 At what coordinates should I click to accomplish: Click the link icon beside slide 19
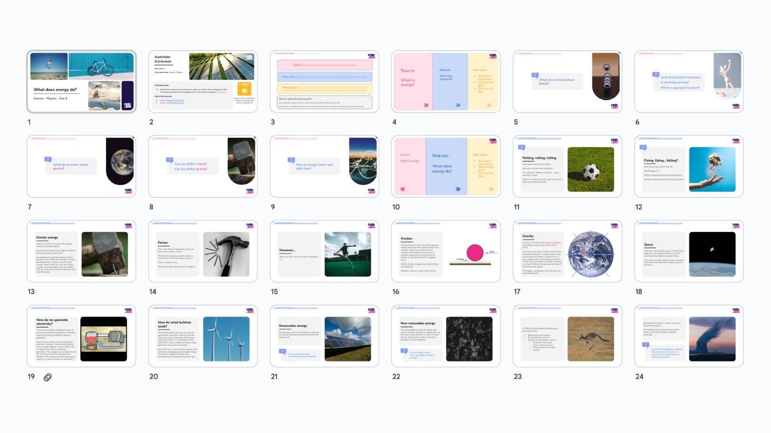(48, 377)
